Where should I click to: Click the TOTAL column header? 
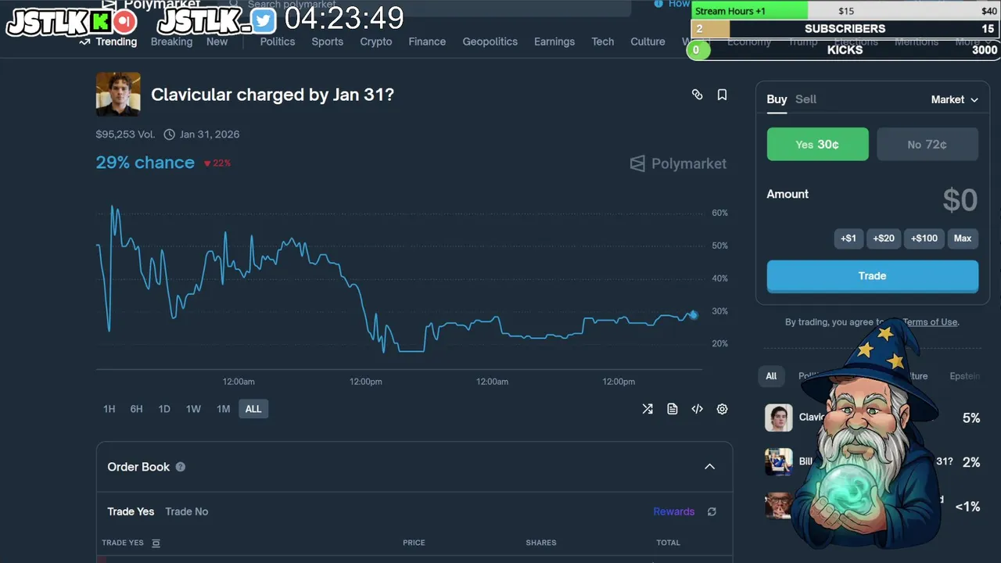tap(669, 543)
